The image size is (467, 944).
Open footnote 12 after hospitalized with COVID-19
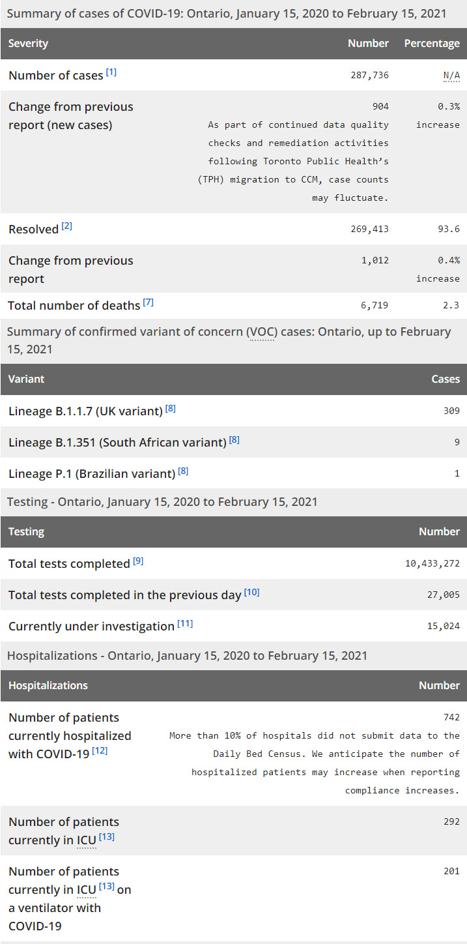(x=100, y=751)
